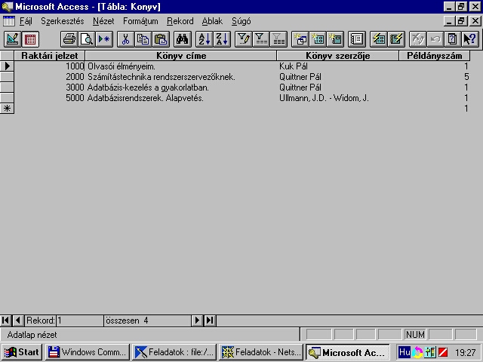This screenshot has height=362, width=483.
Task: Jump to a new record via the arrow-star icon
Action: [x=104, y=39]
